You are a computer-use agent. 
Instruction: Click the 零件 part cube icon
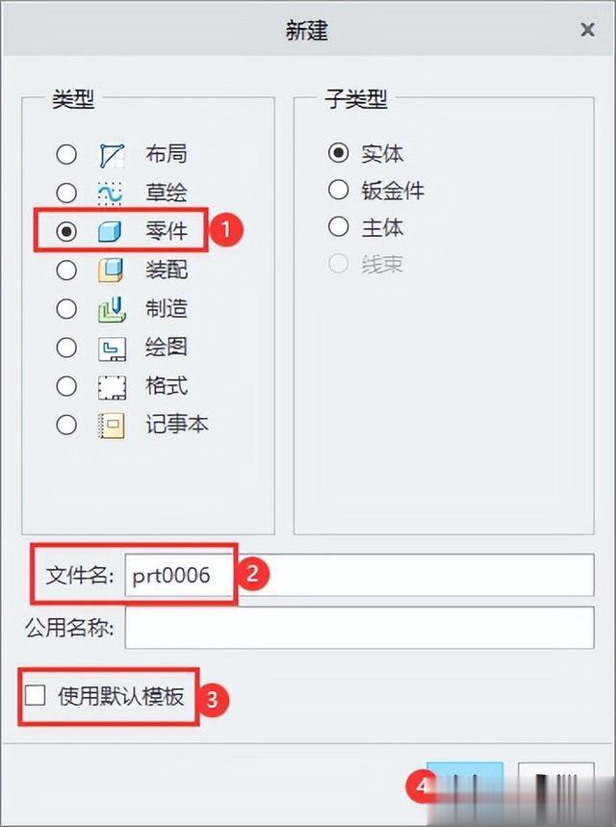click(110, 231)
